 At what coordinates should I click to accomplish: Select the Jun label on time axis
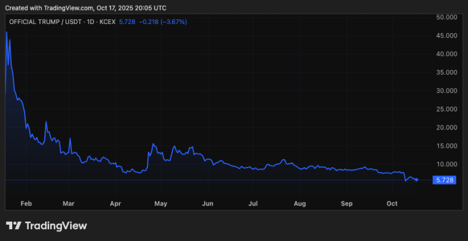[207, 204]
